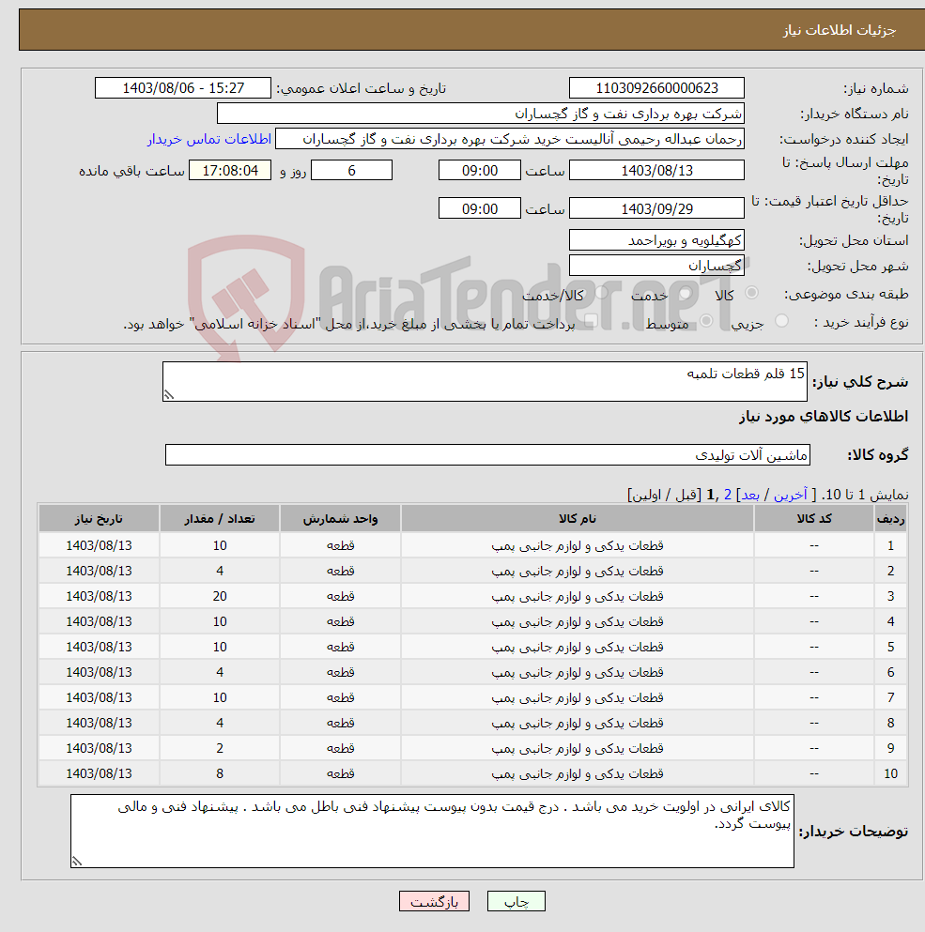Screen dimensions: 925x932
Task: Click row number 8 cell
Action: 890,723
